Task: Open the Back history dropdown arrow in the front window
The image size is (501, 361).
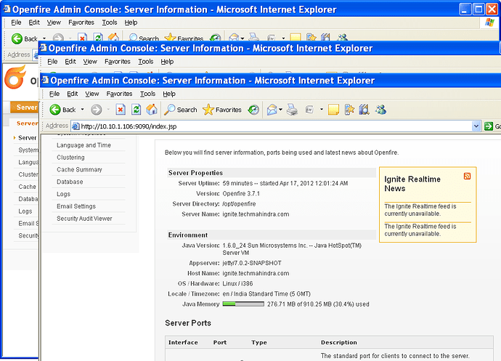Action: click(83, 110)
